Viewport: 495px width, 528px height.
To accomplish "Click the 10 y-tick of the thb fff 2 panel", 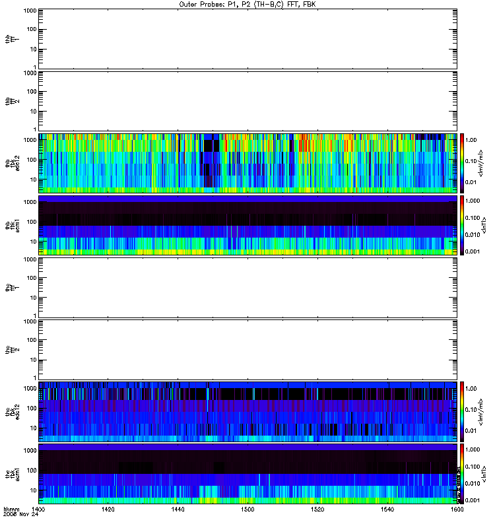I will click(34, 112).
